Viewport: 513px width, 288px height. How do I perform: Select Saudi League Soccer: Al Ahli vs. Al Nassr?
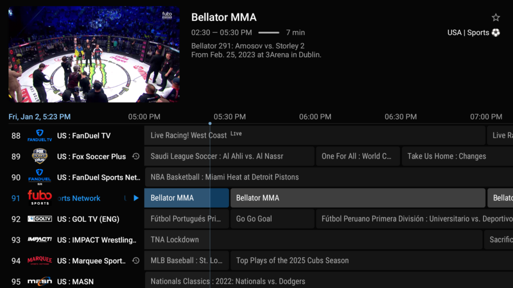(229, 156)
